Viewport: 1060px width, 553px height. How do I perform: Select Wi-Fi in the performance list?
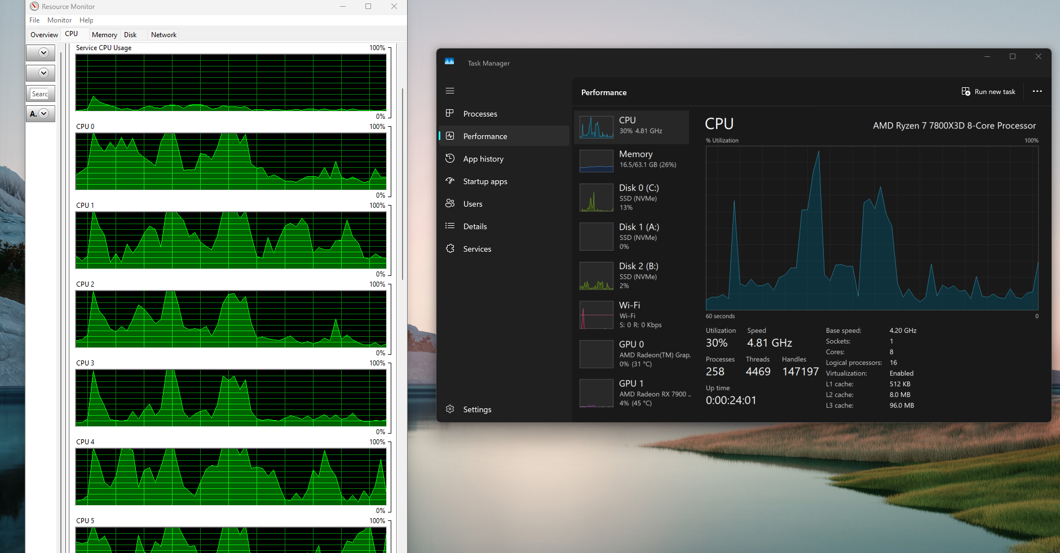(x=631, y=315)
